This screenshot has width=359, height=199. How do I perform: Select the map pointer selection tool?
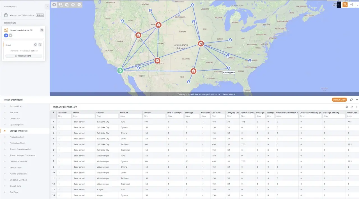[x=54, y=4]
